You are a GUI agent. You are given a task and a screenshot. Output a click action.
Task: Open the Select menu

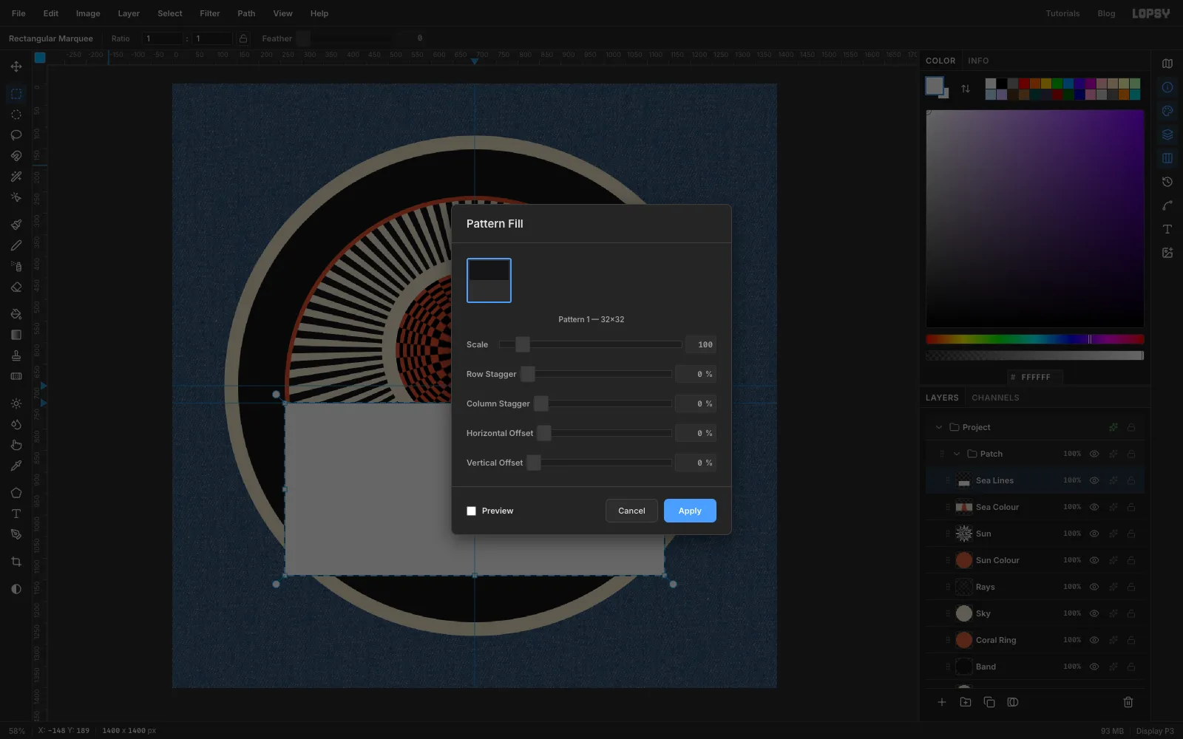tap(170, 13)
